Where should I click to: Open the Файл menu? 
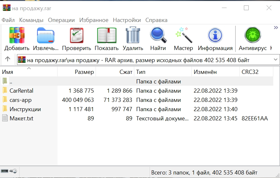pyautogui.click(x=8, y=20)
